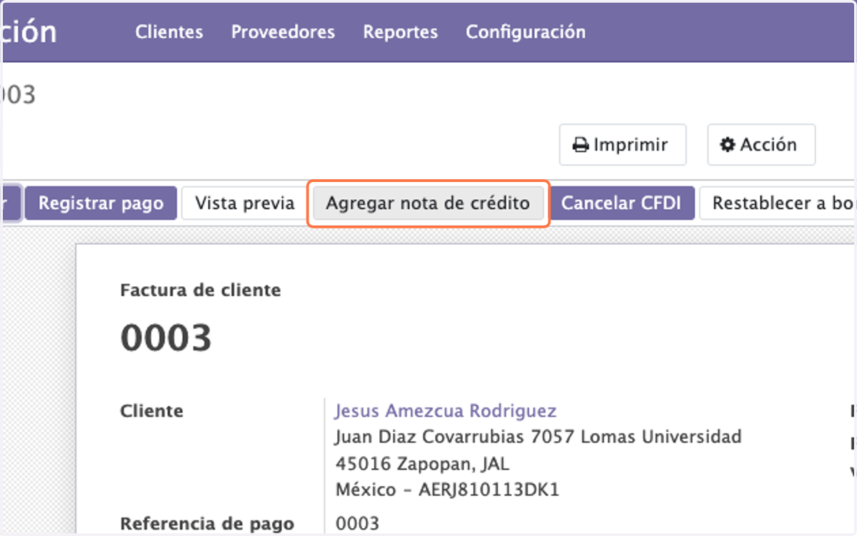Click the Referencia de pago label
857x536 pixels.
[207, 525]
